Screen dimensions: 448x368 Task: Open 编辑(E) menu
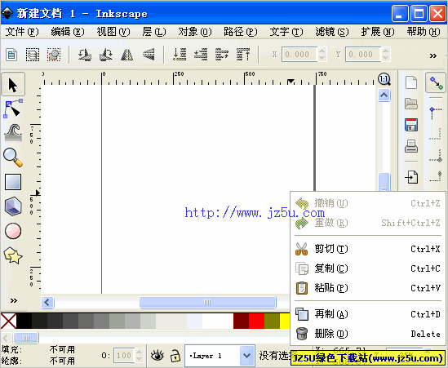pos(68,32)
